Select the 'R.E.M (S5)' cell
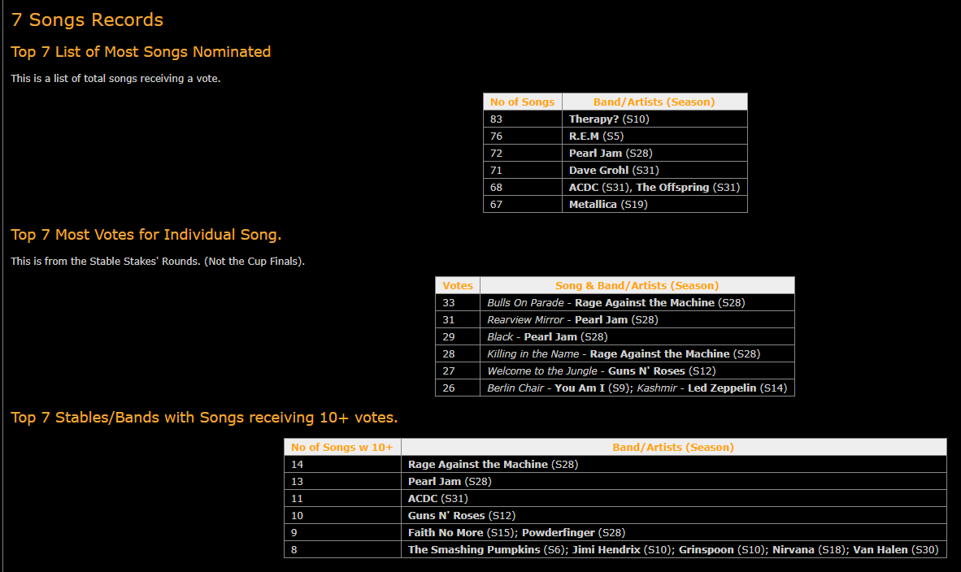 pos(654,136)
